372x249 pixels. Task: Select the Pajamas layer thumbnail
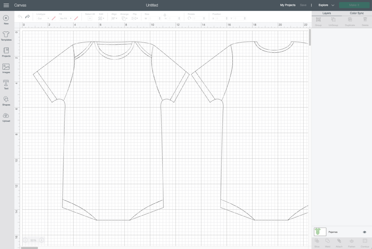coord(320,232)
